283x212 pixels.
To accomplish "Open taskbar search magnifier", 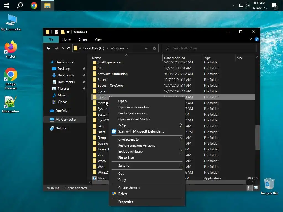I will pyautogui.click(x=20, y=6).
